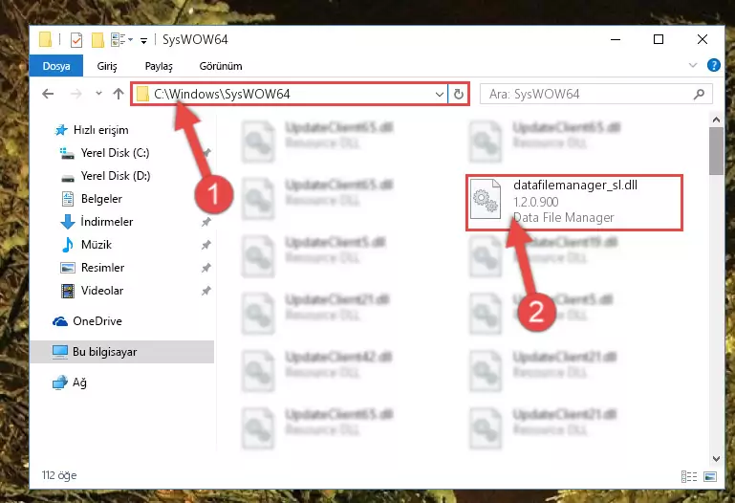Switch to the Görünüm ribbon tab
735x503 pixels.
[221, 66]
